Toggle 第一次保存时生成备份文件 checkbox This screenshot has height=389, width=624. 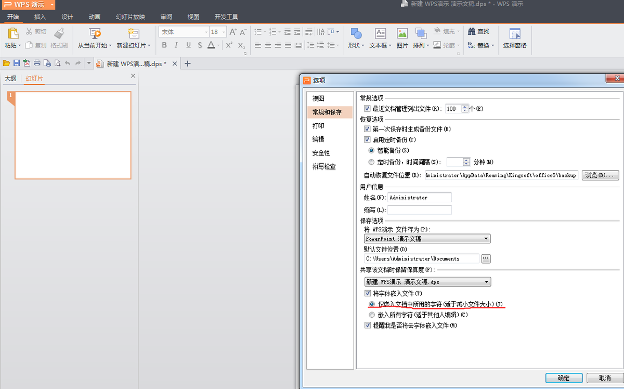[367, 129]
